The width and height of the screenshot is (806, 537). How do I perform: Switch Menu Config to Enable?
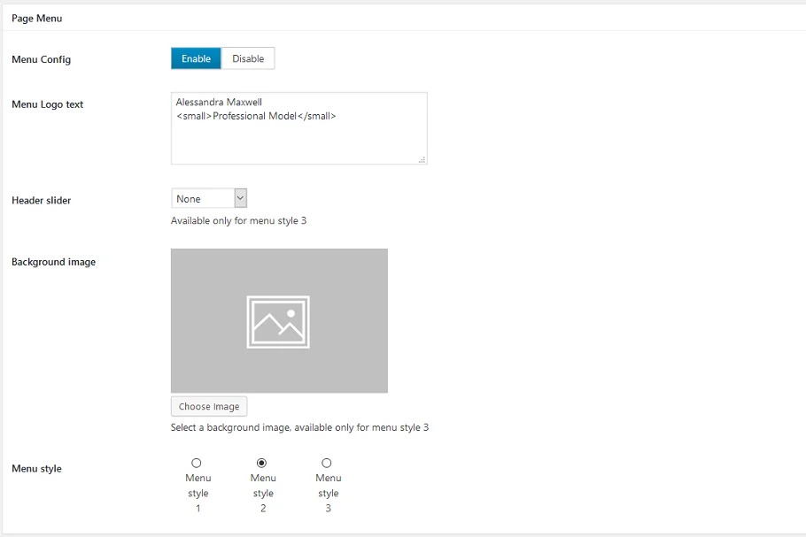pyautogui.click(x=196, y=58)
